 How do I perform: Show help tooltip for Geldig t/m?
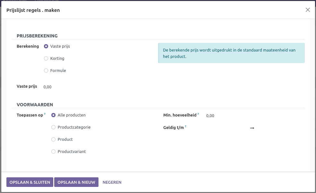(186, 126)
